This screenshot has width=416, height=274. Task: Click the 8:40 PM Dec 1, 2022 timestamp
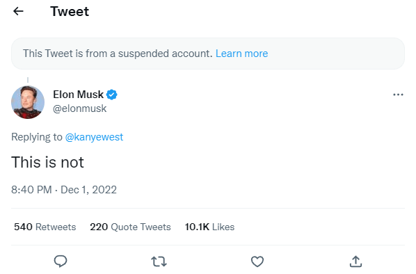[64, 190]
